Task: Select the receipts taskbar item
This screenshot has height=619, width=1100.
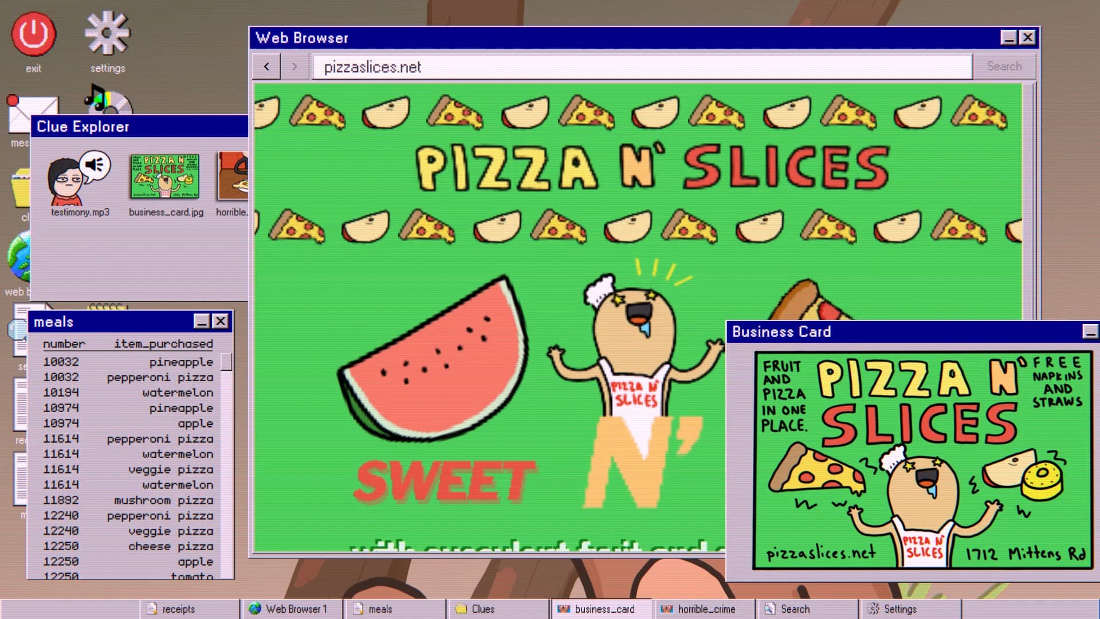Action: (x=189, y=609)
